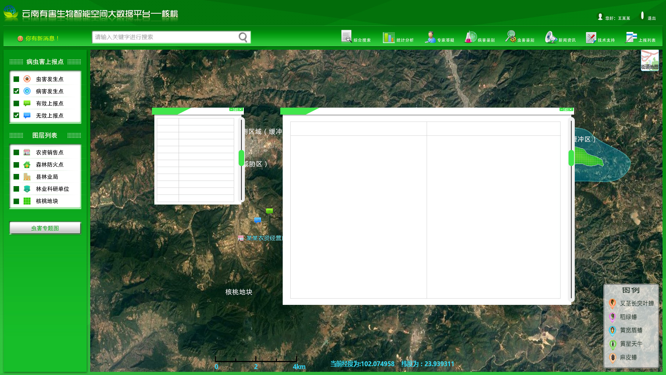Enable 有效上报点 checkbox
Screen dimensions: 666x375
coord(16,103)
